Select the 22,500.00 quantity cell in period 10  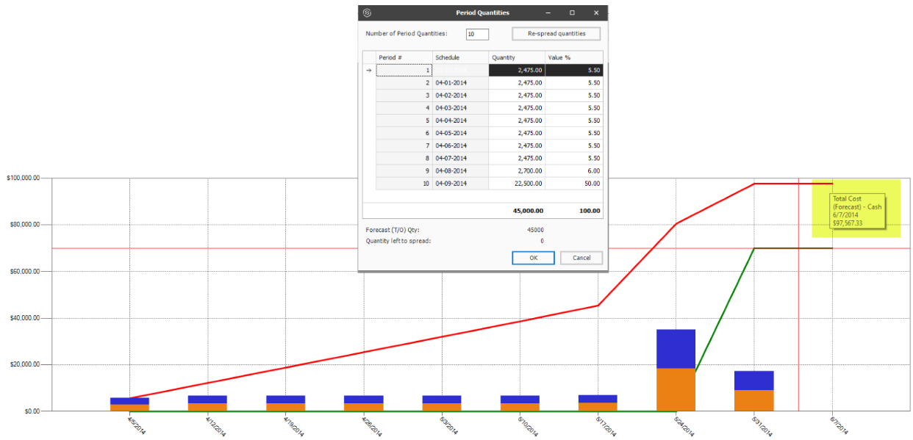point(517,184)
